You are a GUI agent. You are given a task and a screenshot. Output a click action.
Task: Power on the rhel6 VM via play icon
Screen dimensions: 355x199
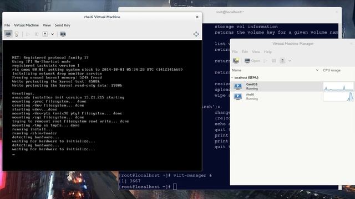pos(28,34)
